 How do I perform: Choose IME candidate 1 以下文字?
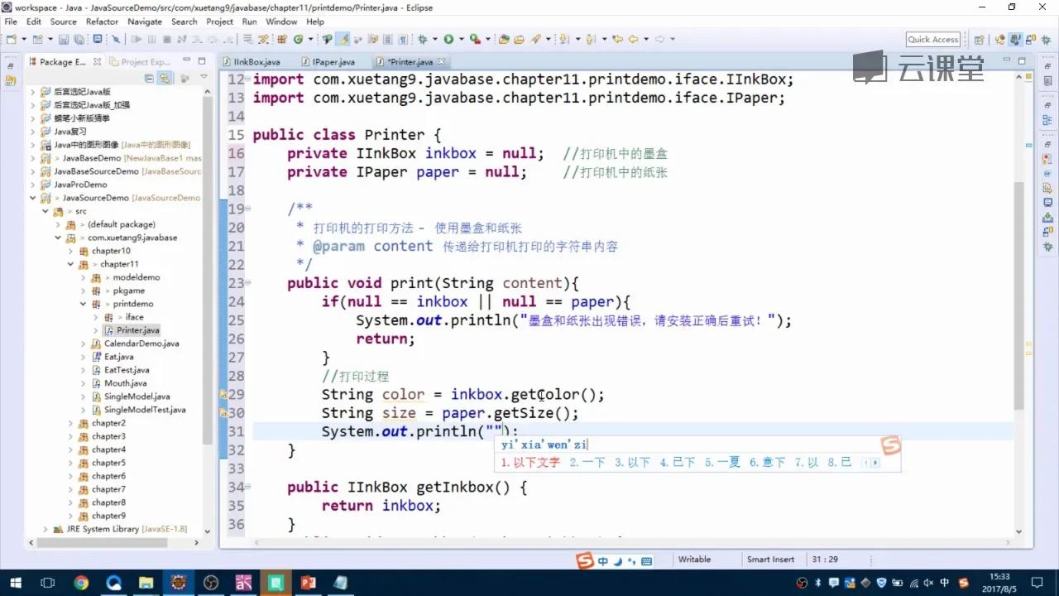531,463
